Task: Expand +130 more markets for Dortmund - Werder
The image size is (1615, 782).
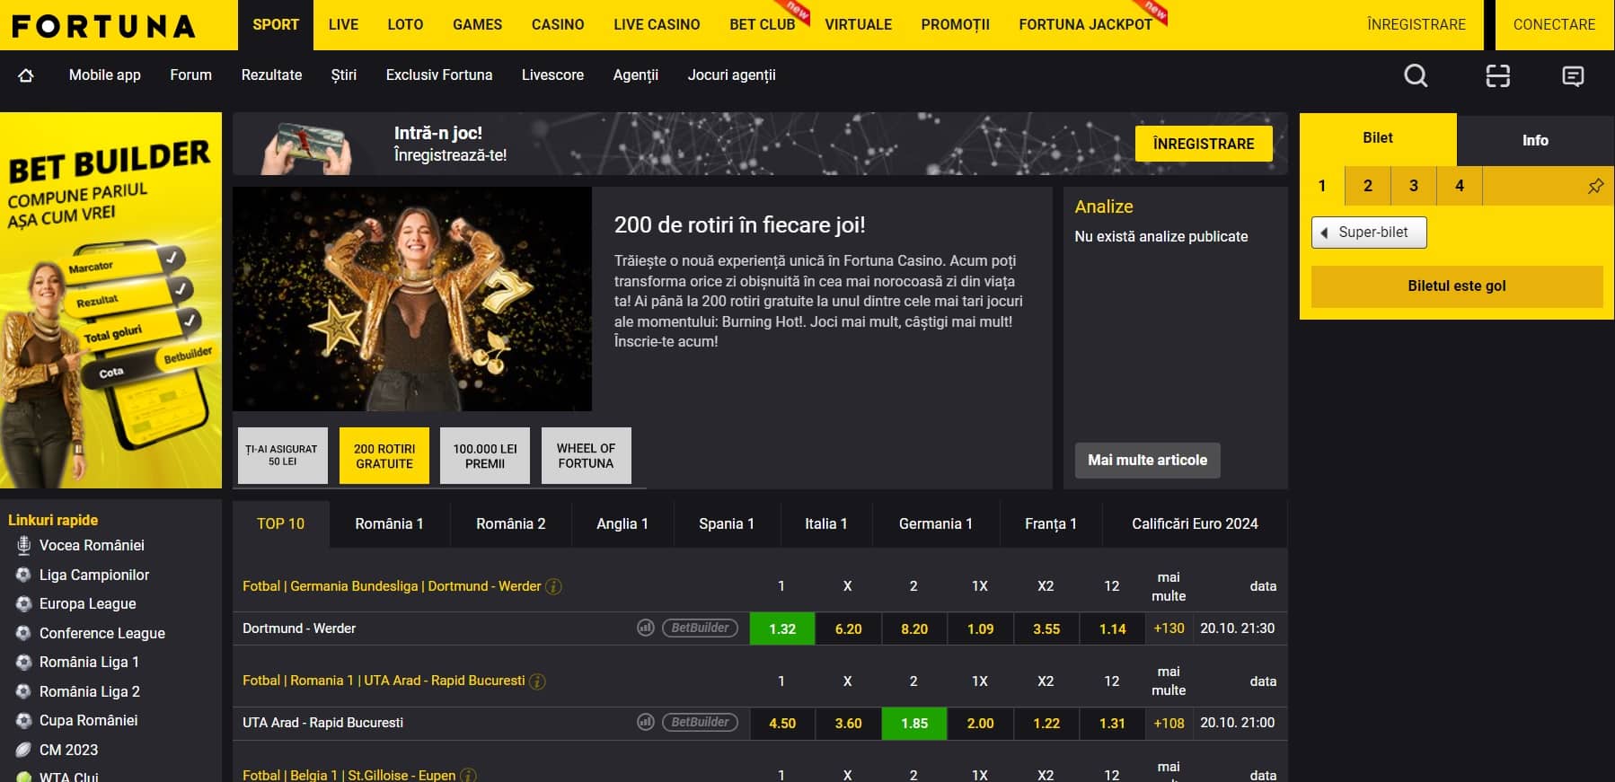Action: pyautogui.click(x=1169, y=628)
